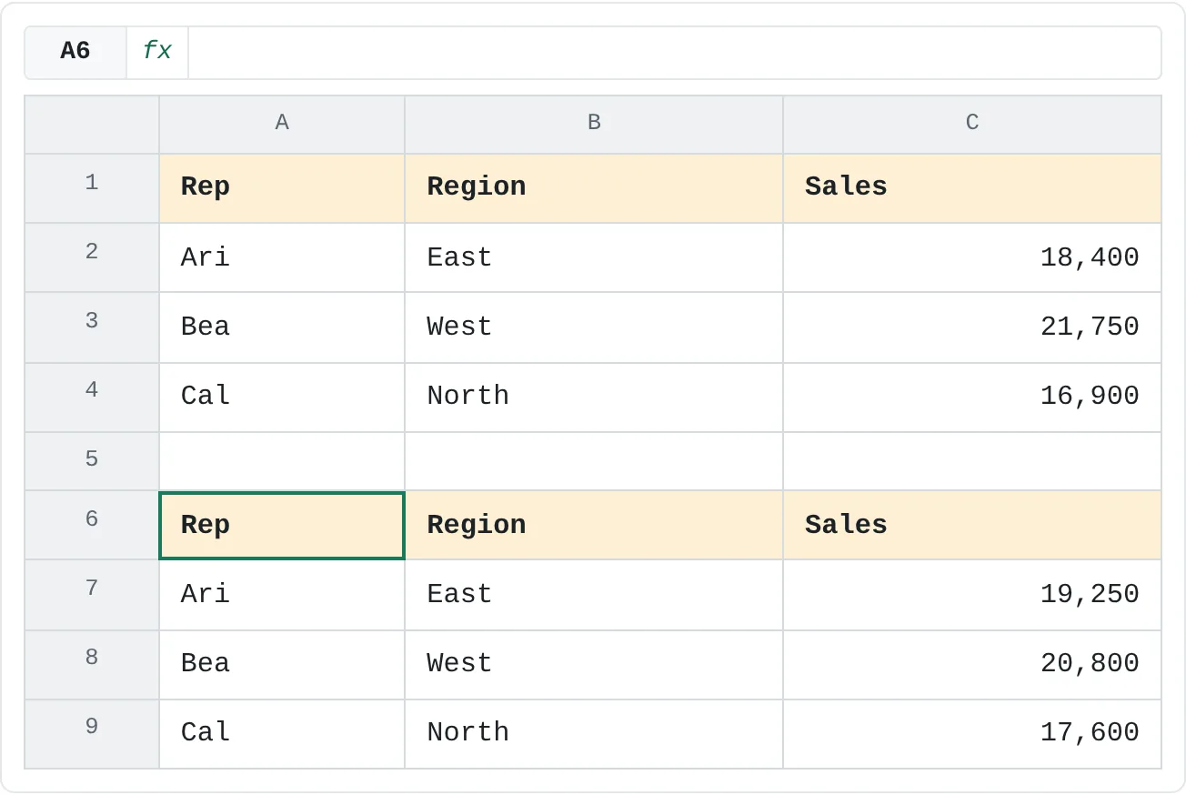Select the East cell in row 2
Screen dimensions: 1186x795
594,257
